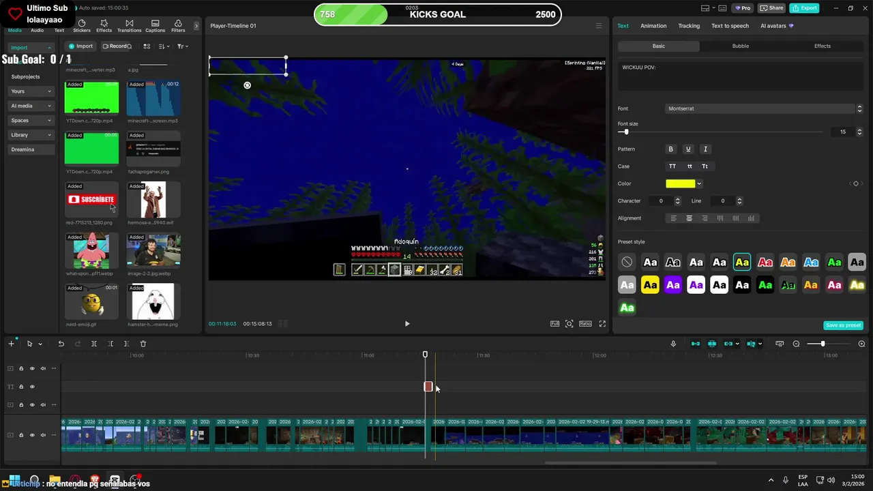Expand the Library section
873x491 pixels.
31,135
